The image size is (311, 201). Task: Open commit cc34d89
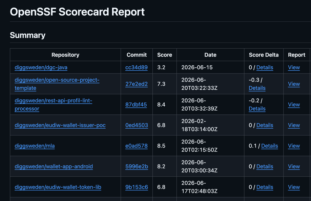click(x=137, y=67)
